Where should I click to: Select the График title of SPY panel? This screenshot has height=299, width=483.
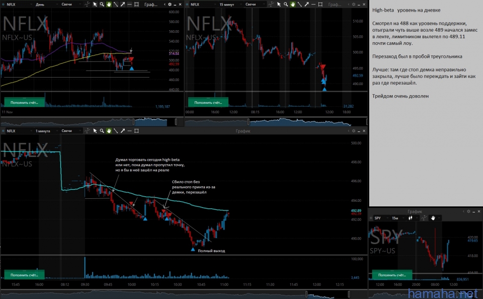[415, 211]
